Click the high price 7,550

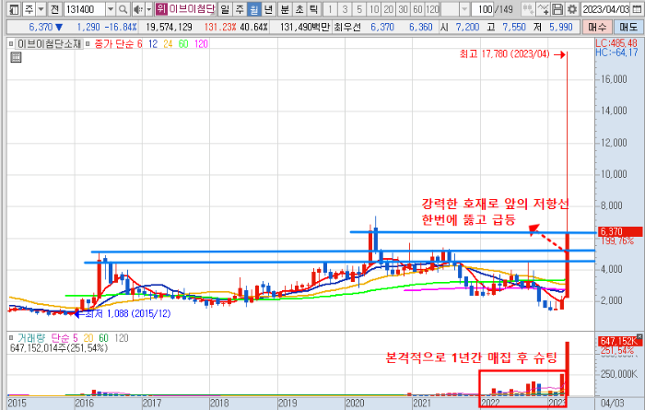tap(514, 27)
